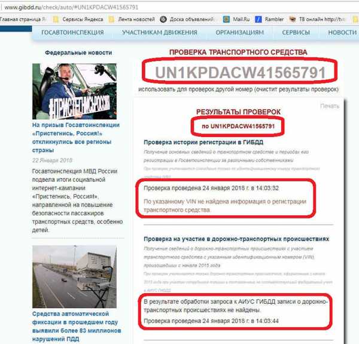Click the VIN number input field

(x=240, y=72)
